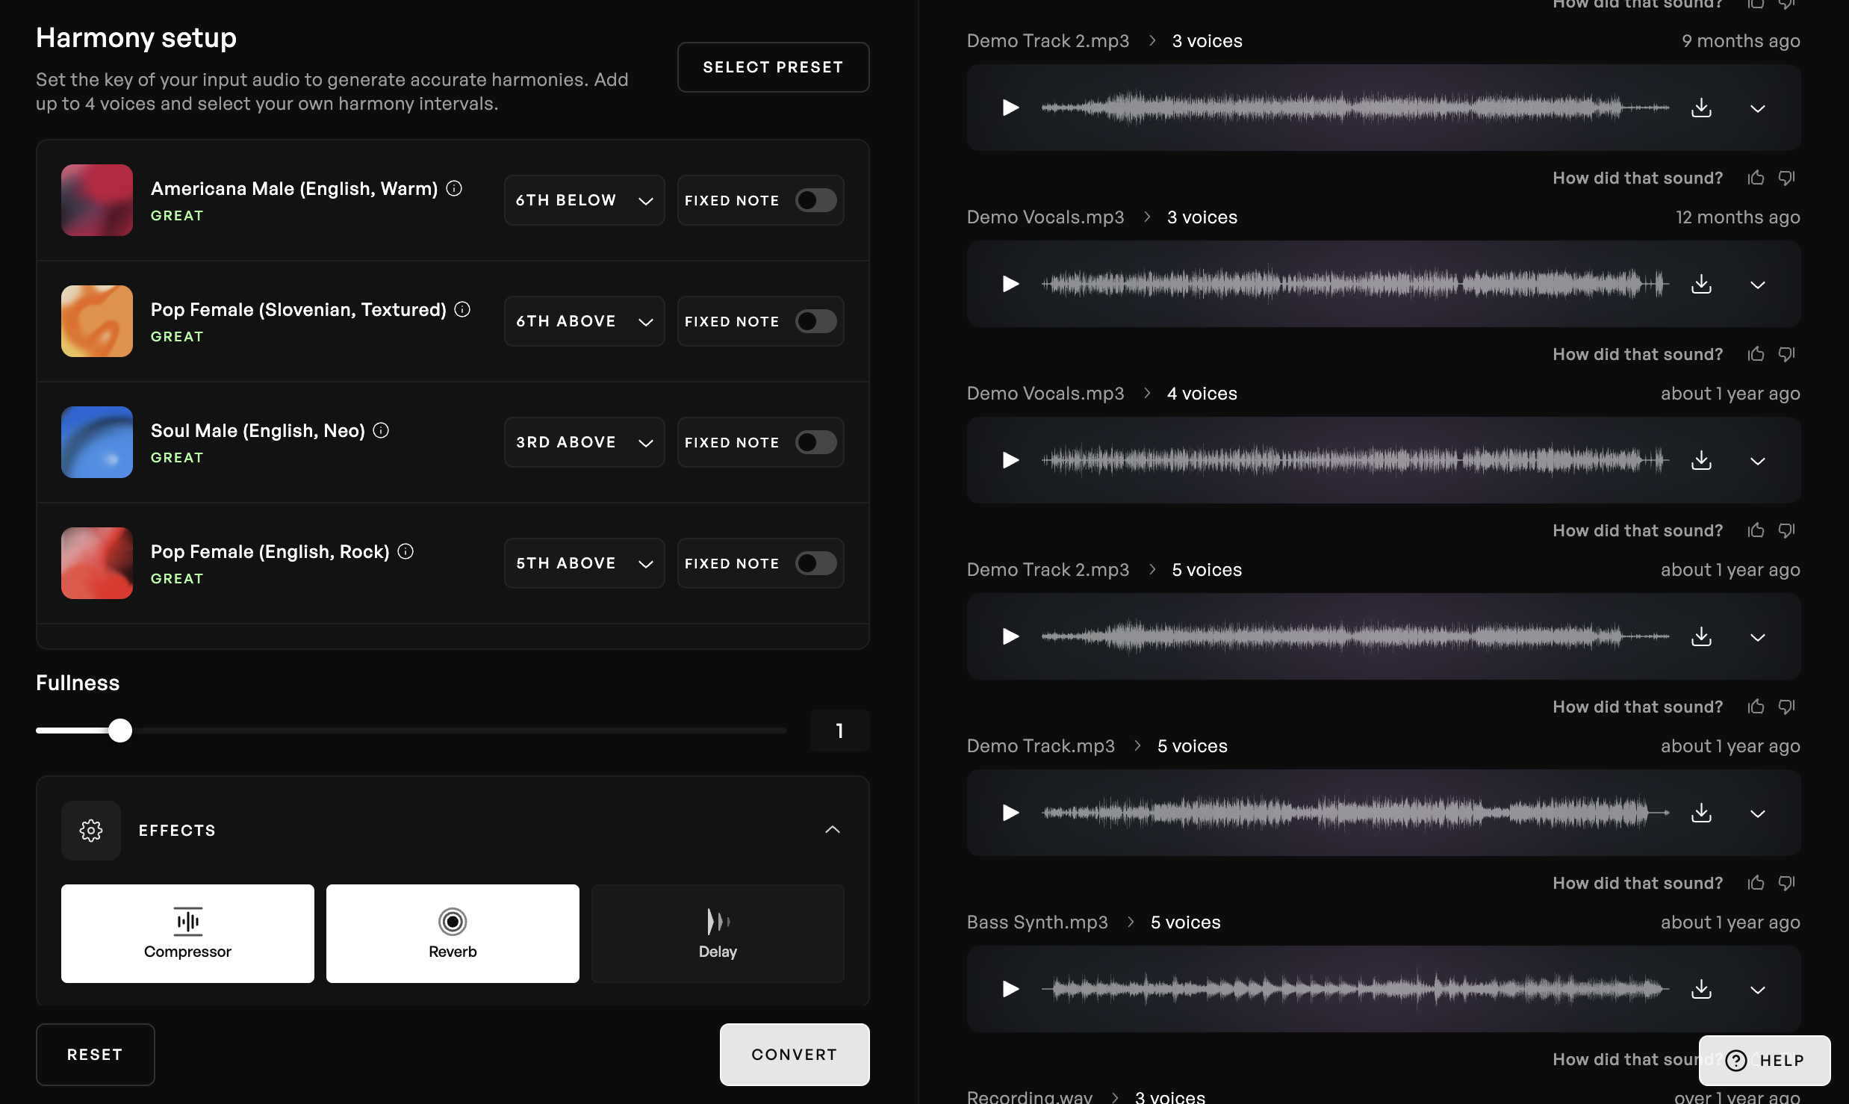Enable Fixed Note for Americana Male

(x=815, y=200)
